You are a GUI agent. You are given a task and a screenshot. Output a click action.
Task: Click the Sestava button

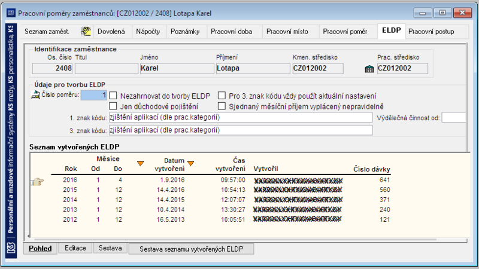(110, 248)
